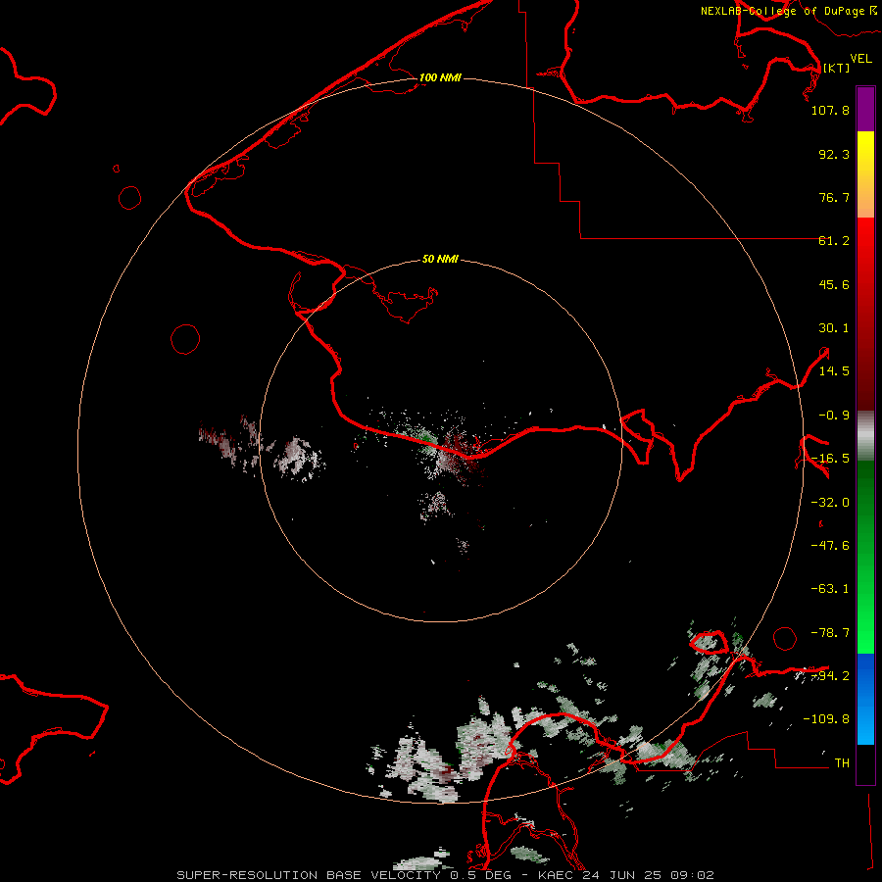Viewport: 882px width, 882px height.
Task: Click the NEXLAB-College of DuPage watermark text
Action: click(784, 11)
